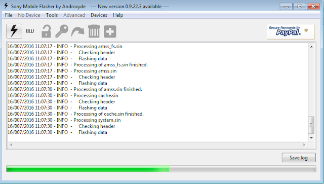Click the trash can toolbar icon

[x=94, y=31]
